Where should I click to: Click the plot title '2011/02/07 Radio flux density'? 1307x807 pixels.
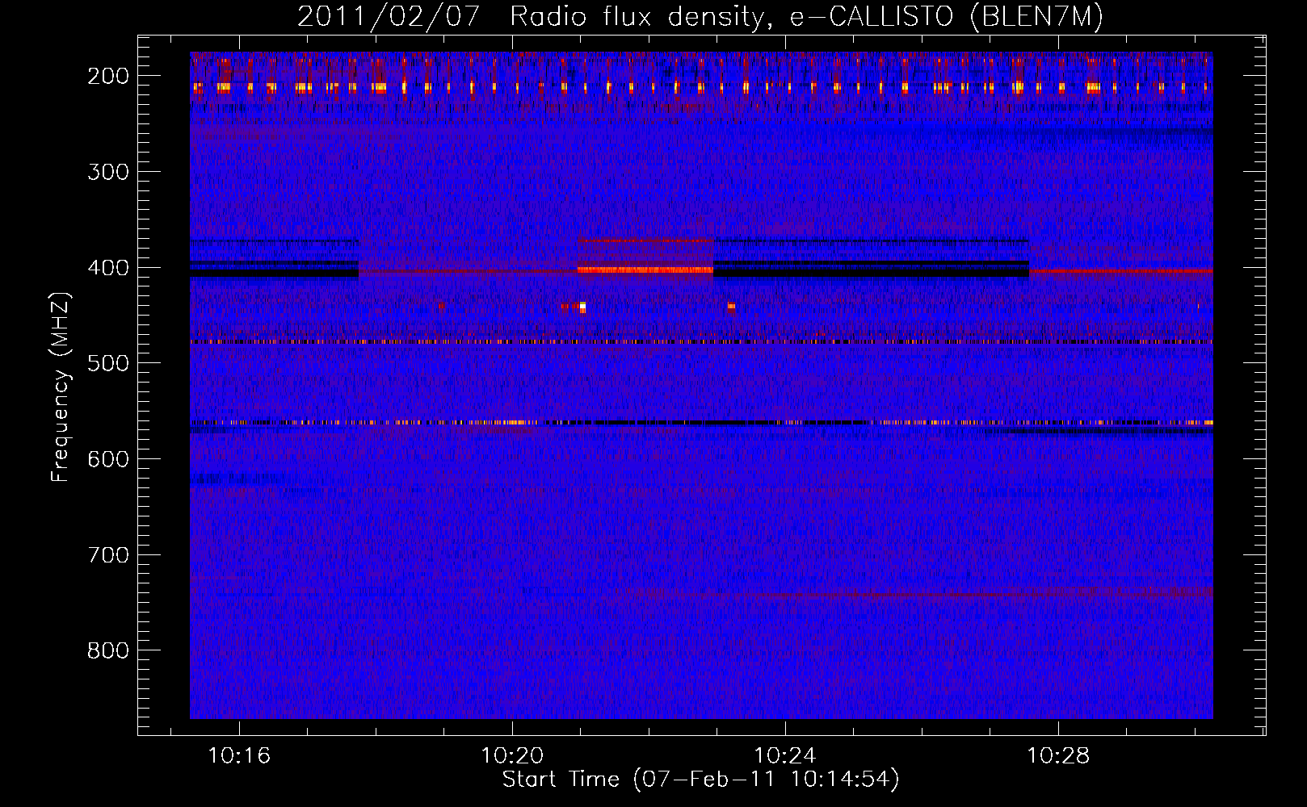tap(700, 16)
